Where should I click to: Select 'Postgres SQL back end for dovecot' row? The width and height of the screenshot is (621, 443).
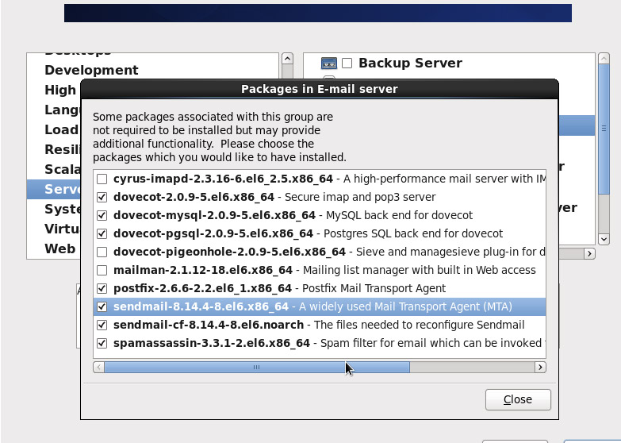point(320,233)
